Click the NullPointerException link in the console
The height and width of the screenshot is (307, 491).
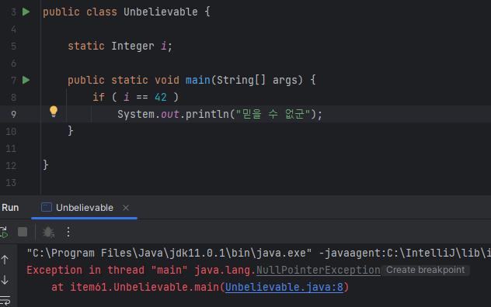319,270
